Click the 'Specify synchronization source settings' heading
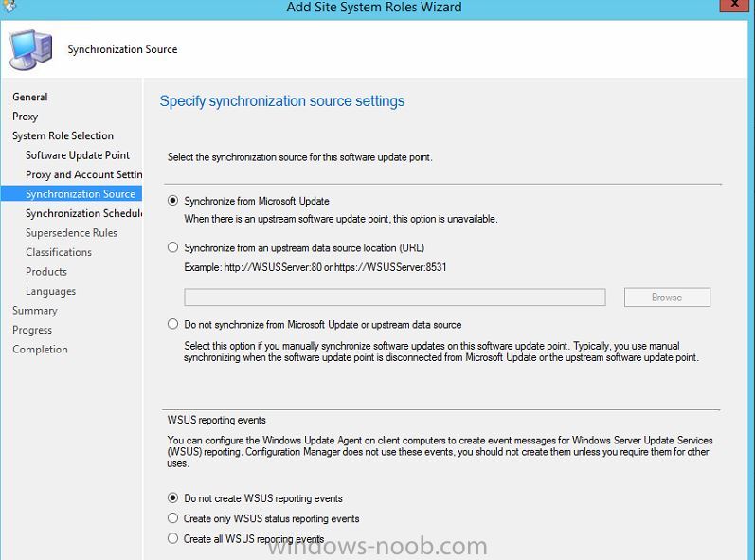 point(282,101)
